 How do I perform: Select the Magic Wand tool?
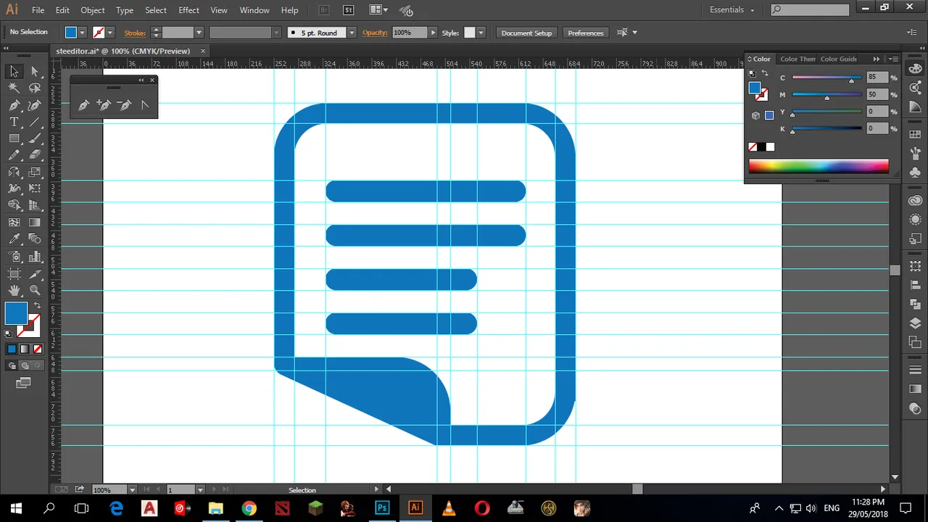14,88
